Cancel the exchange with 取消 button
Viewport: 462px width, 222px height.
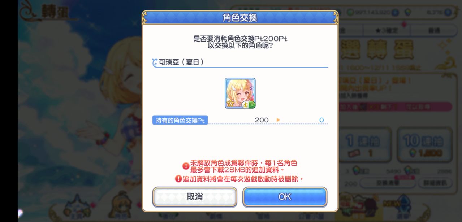195,197
